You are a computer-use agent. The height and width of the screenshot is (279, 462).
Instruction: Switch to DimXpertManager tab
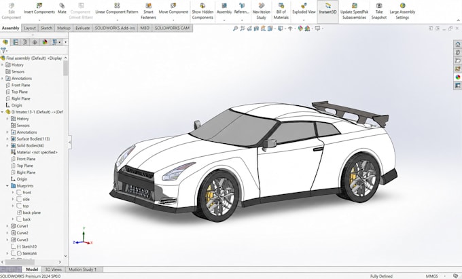[x=35, y=42]
